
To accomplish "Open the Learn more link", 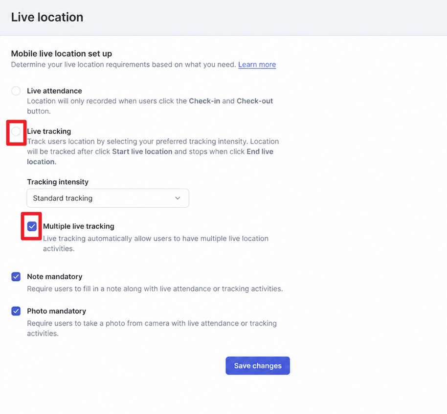I will (257, 65).
